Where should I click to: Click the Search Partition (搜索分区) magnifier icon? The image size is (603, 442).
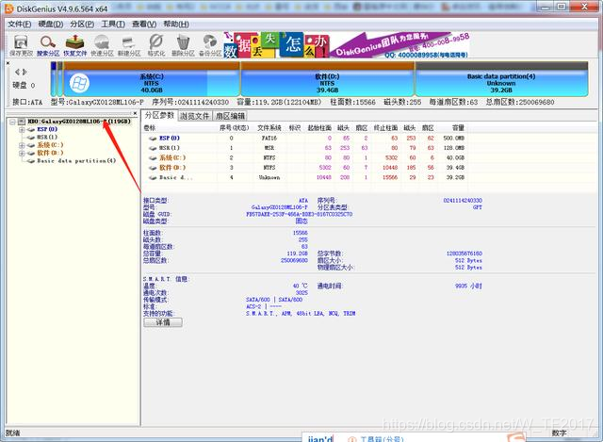48,45
